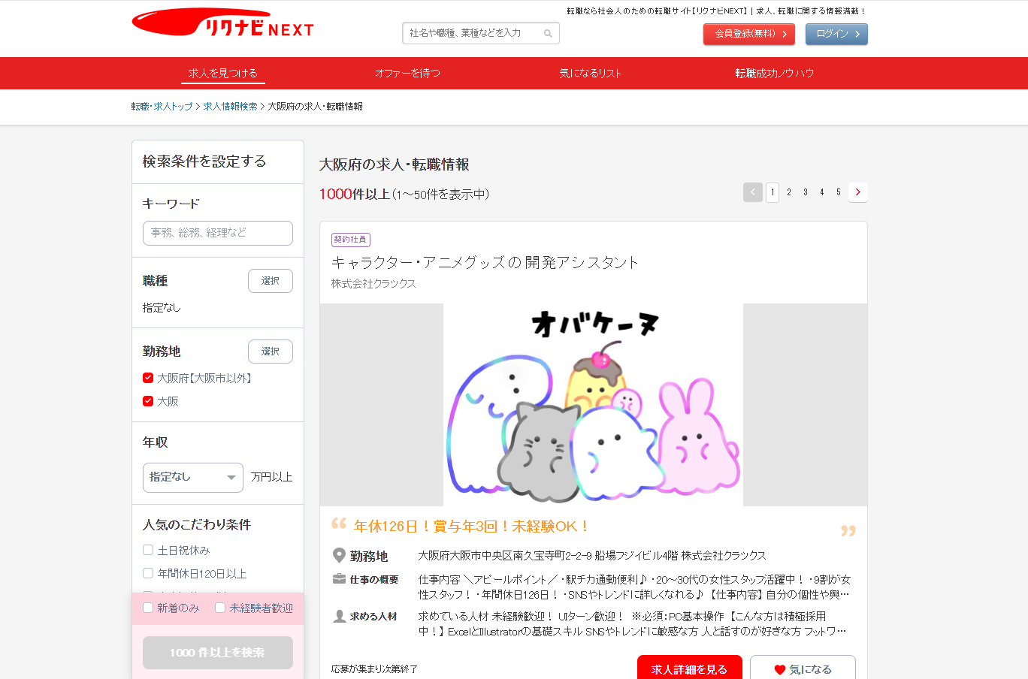Click the heart icon on 気になる button
Viewport: 1028px width, 679px height.
(780, 669)
